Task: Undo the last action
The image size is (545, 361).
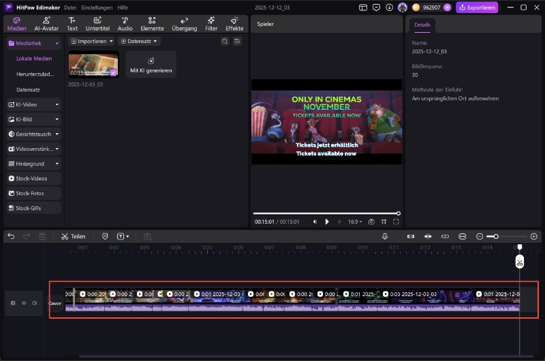Action: (11, 236)
